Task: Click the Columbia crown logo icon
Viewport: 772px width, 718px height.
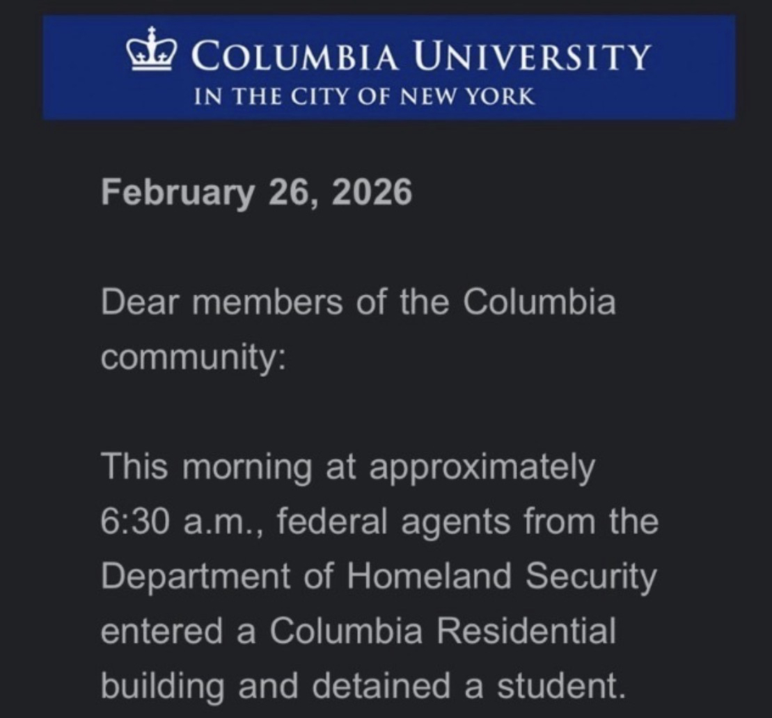Action: pos(152,49)
